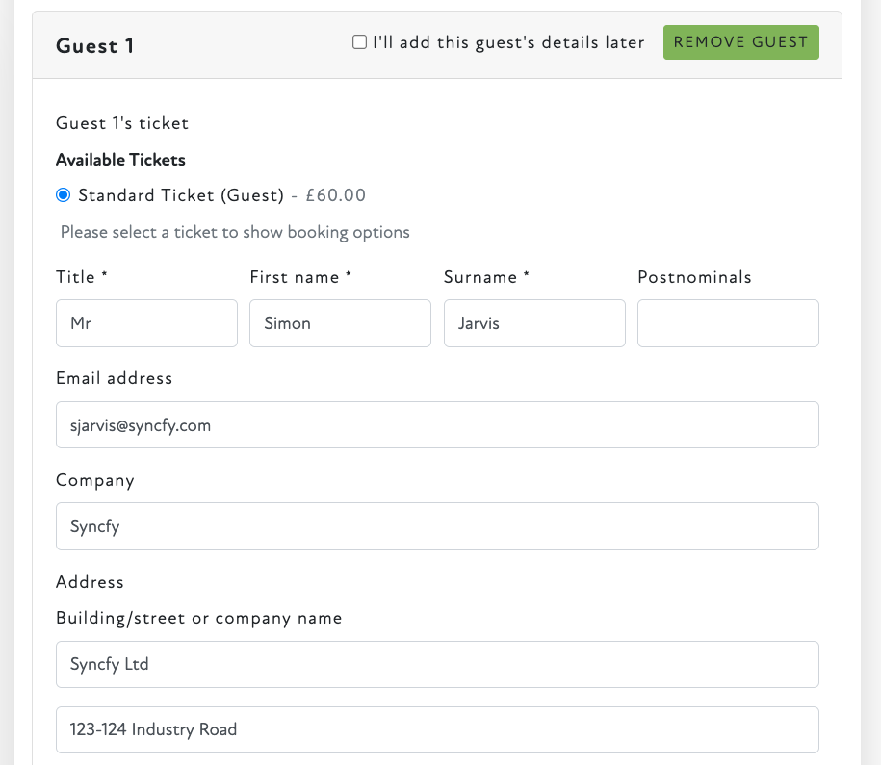Click the Available Tickets heading
Viewport: 881px width, 765px height.
[120, 160]
